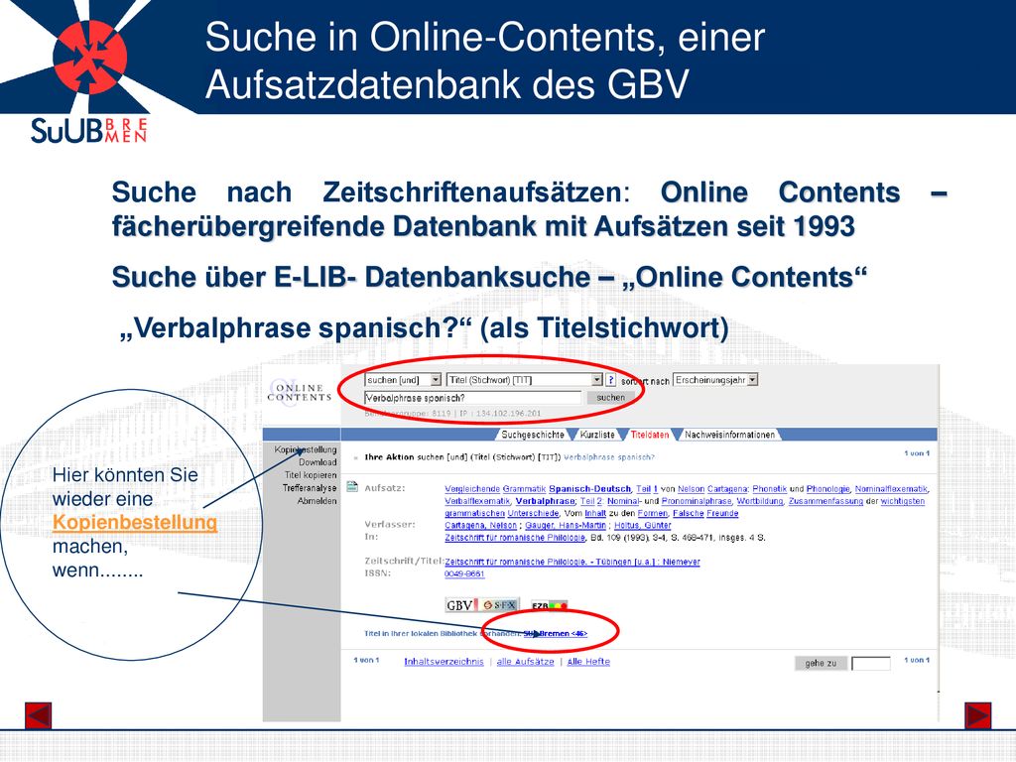Open the 'suchen [und]' operator dropdown
The width and height of the screenshot is (1016, 762).
[403, 380]
